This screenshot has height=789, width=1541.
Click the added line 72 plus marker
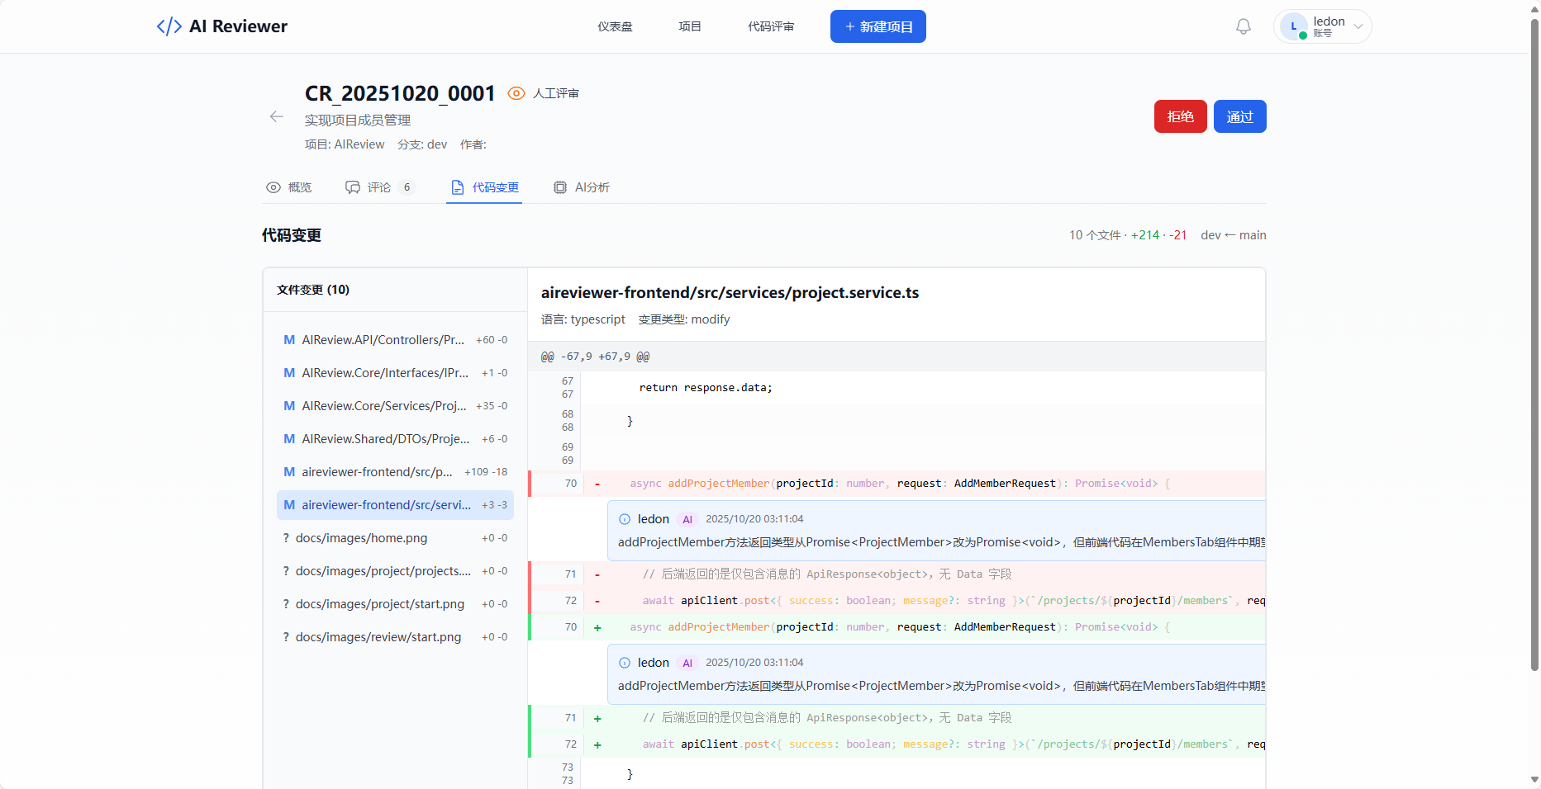[597, 744]
